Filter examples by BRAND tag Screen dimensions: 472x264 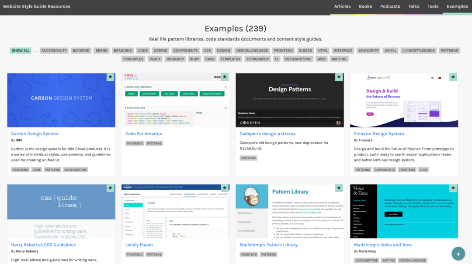click(x=101, y=51)
